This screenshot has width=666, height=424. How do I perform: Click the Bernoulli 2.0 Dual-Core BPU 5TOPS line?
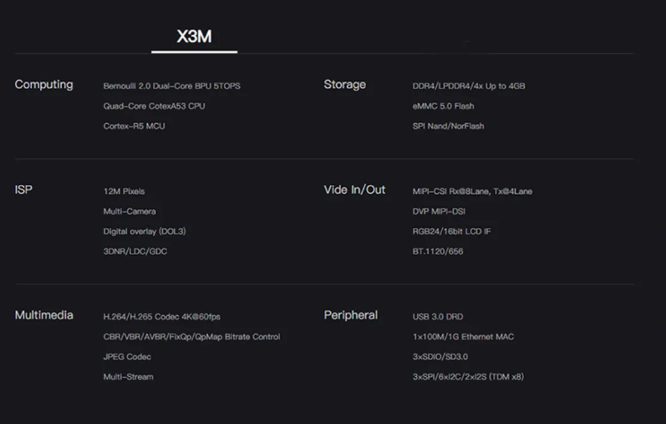(x=172, y=86)
